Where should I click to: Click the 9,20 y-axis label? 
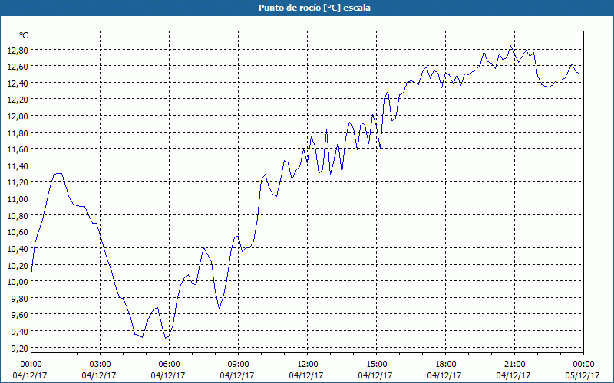click(20, 348)
